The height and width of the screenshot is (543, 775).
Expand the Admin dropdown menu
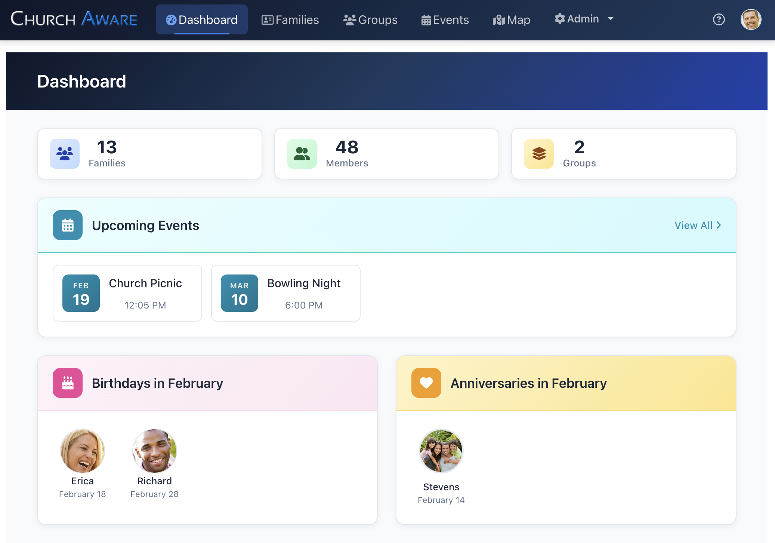click(584, 19)
